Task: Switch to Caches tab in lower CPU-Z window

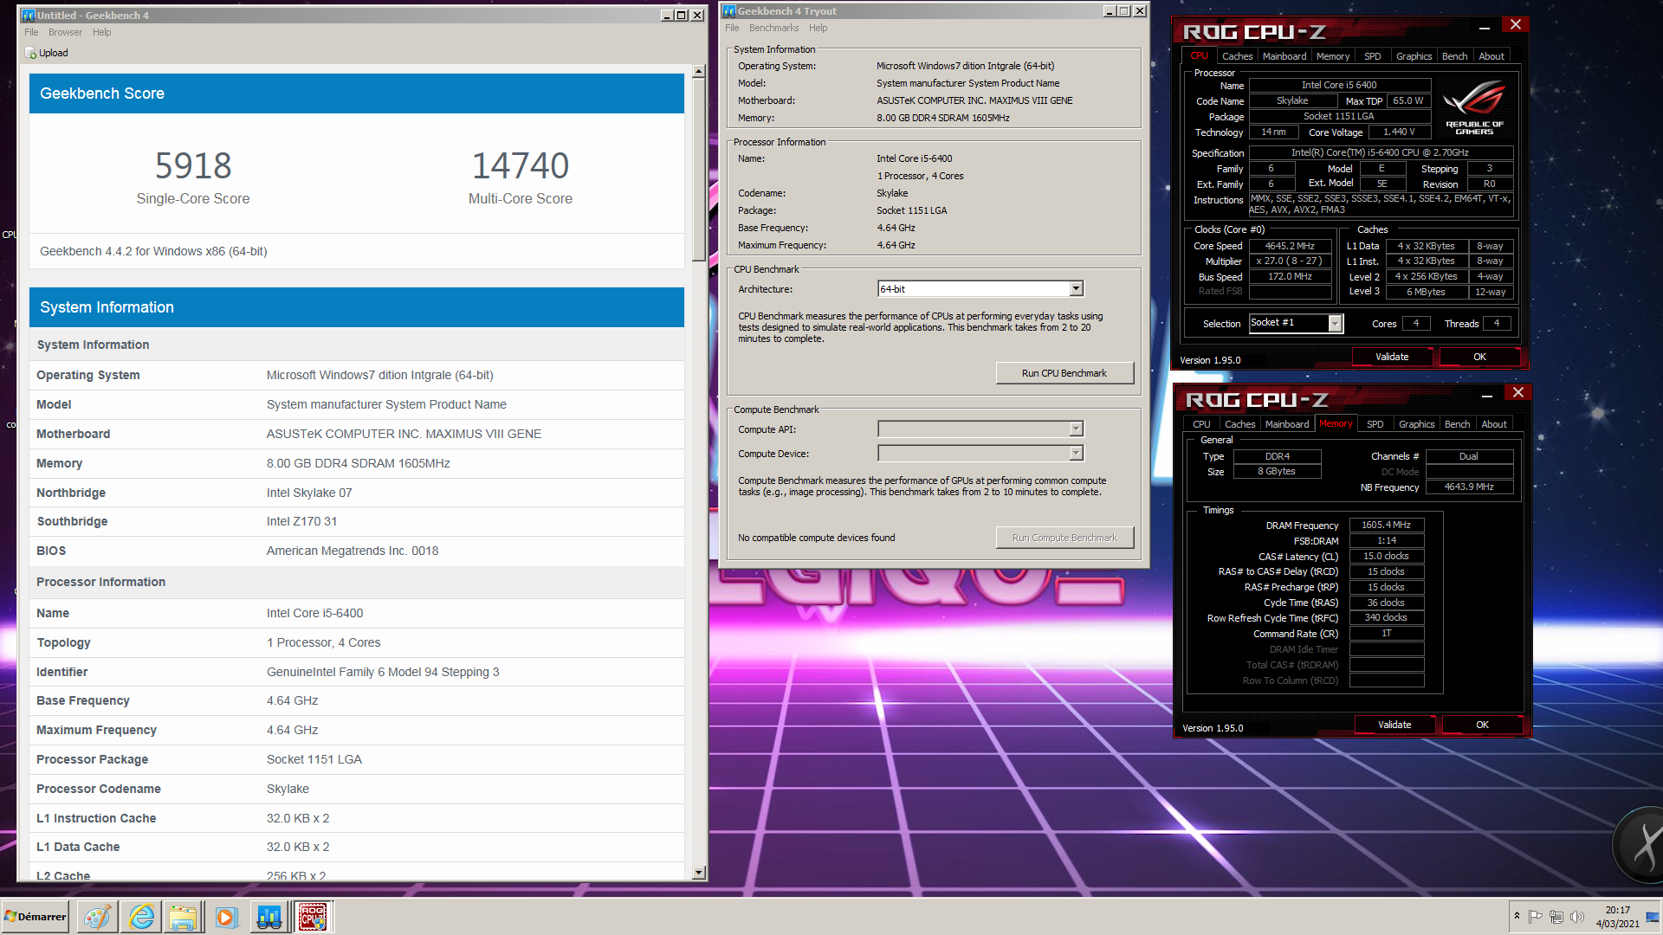Action: point(1239,424)
